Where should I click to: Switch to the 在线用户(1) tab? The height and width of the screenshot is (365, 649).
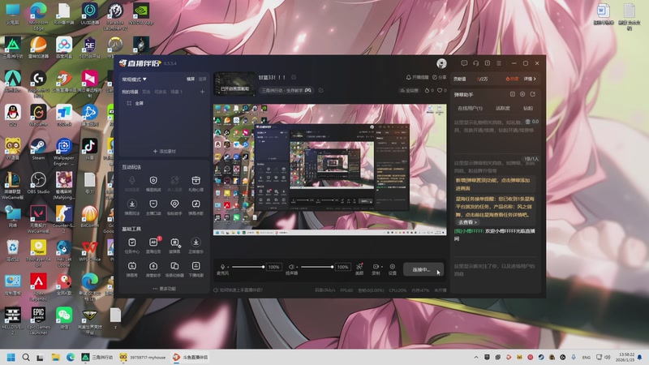471,109
